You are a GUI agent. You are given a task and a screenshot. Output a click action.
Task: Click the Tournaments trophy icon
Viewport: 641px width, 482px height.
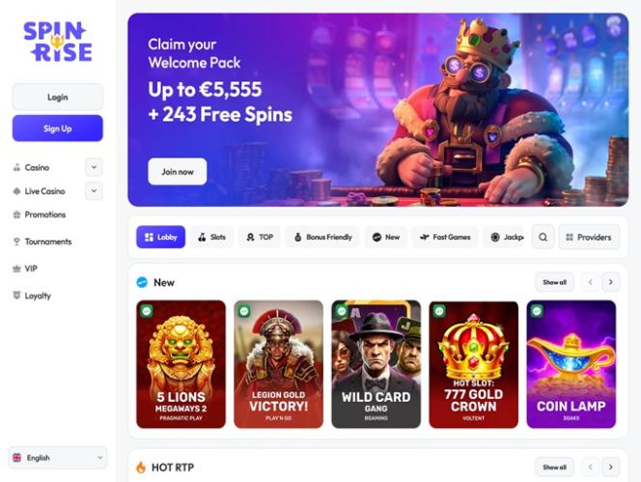(16, 241)
